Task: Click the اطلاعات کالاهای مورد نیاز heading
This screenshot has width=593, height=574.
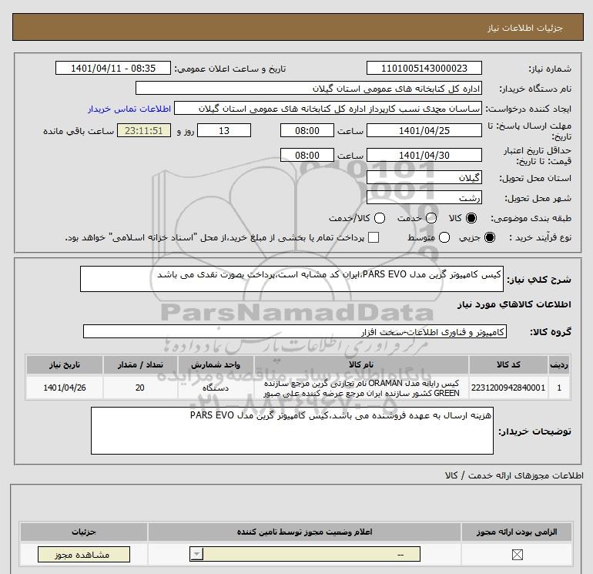Action: click(514, 304)
